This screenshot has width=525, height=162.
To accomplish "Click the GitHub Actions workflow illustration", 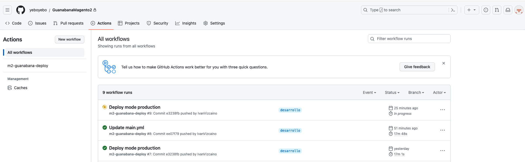I will [x=109, y=67].
